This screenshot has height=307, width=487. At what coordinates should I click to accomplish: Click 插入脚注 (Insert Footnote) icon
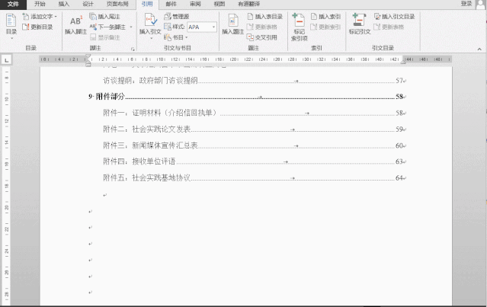click(x=75, y=24)
